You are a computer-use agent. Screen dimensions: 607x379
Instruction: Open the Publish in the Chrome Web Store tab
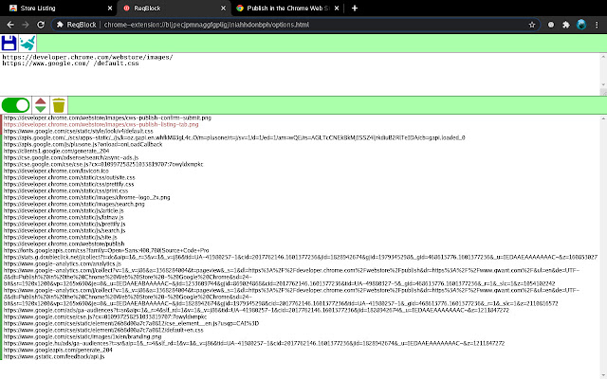pos(287,9)
